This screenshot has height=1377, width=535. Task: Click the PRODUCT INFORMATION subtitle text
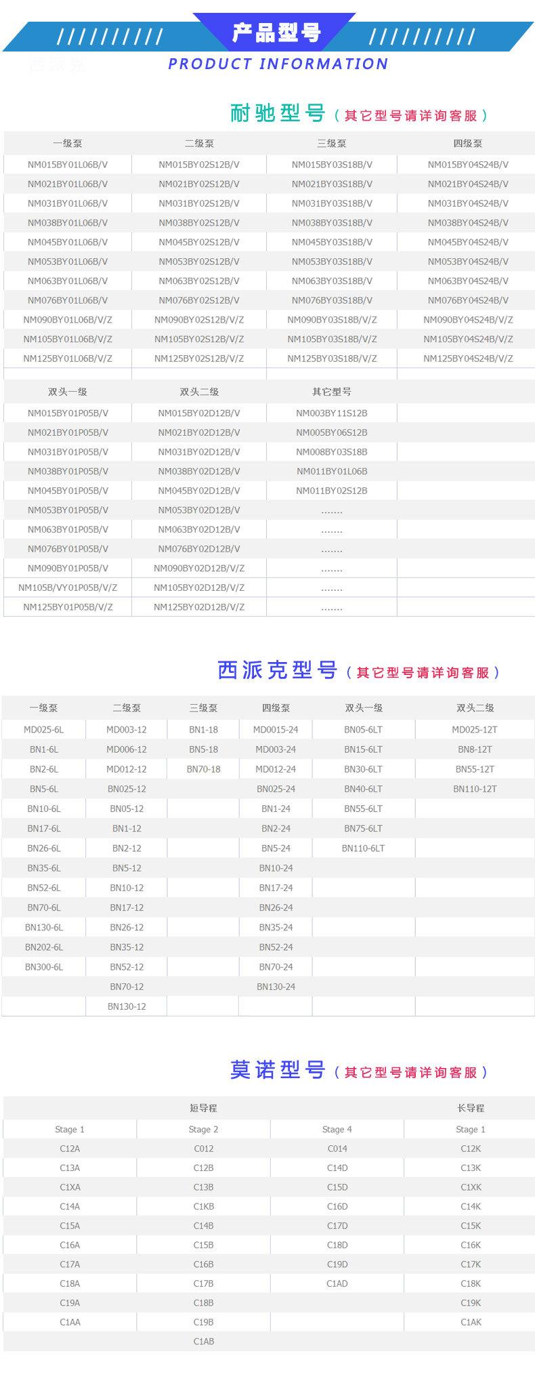pos(278,64)
